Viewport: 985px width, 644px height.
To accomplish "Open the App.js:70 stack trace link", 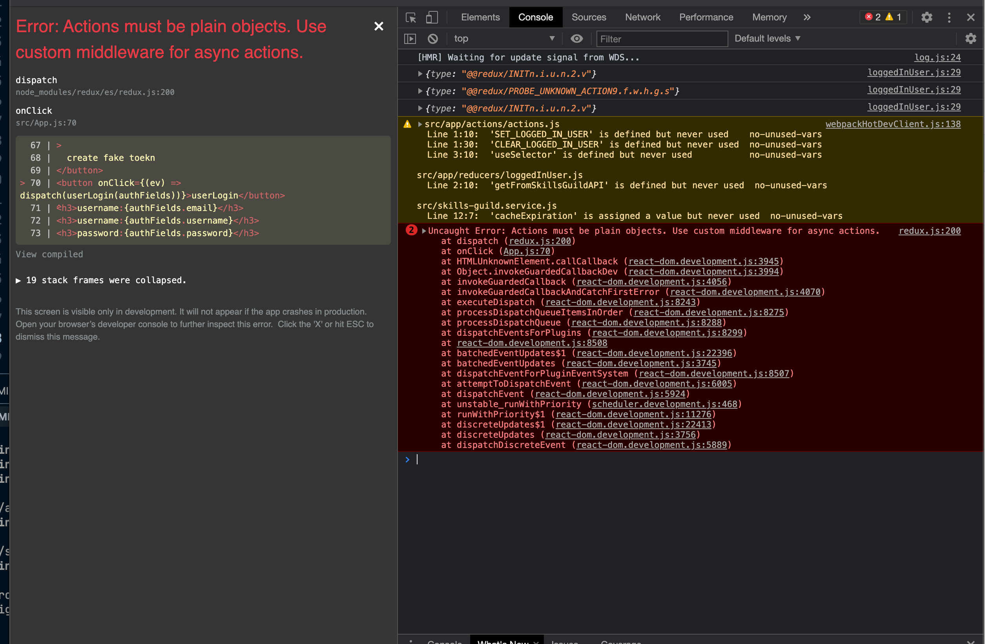I will [526, 251].
